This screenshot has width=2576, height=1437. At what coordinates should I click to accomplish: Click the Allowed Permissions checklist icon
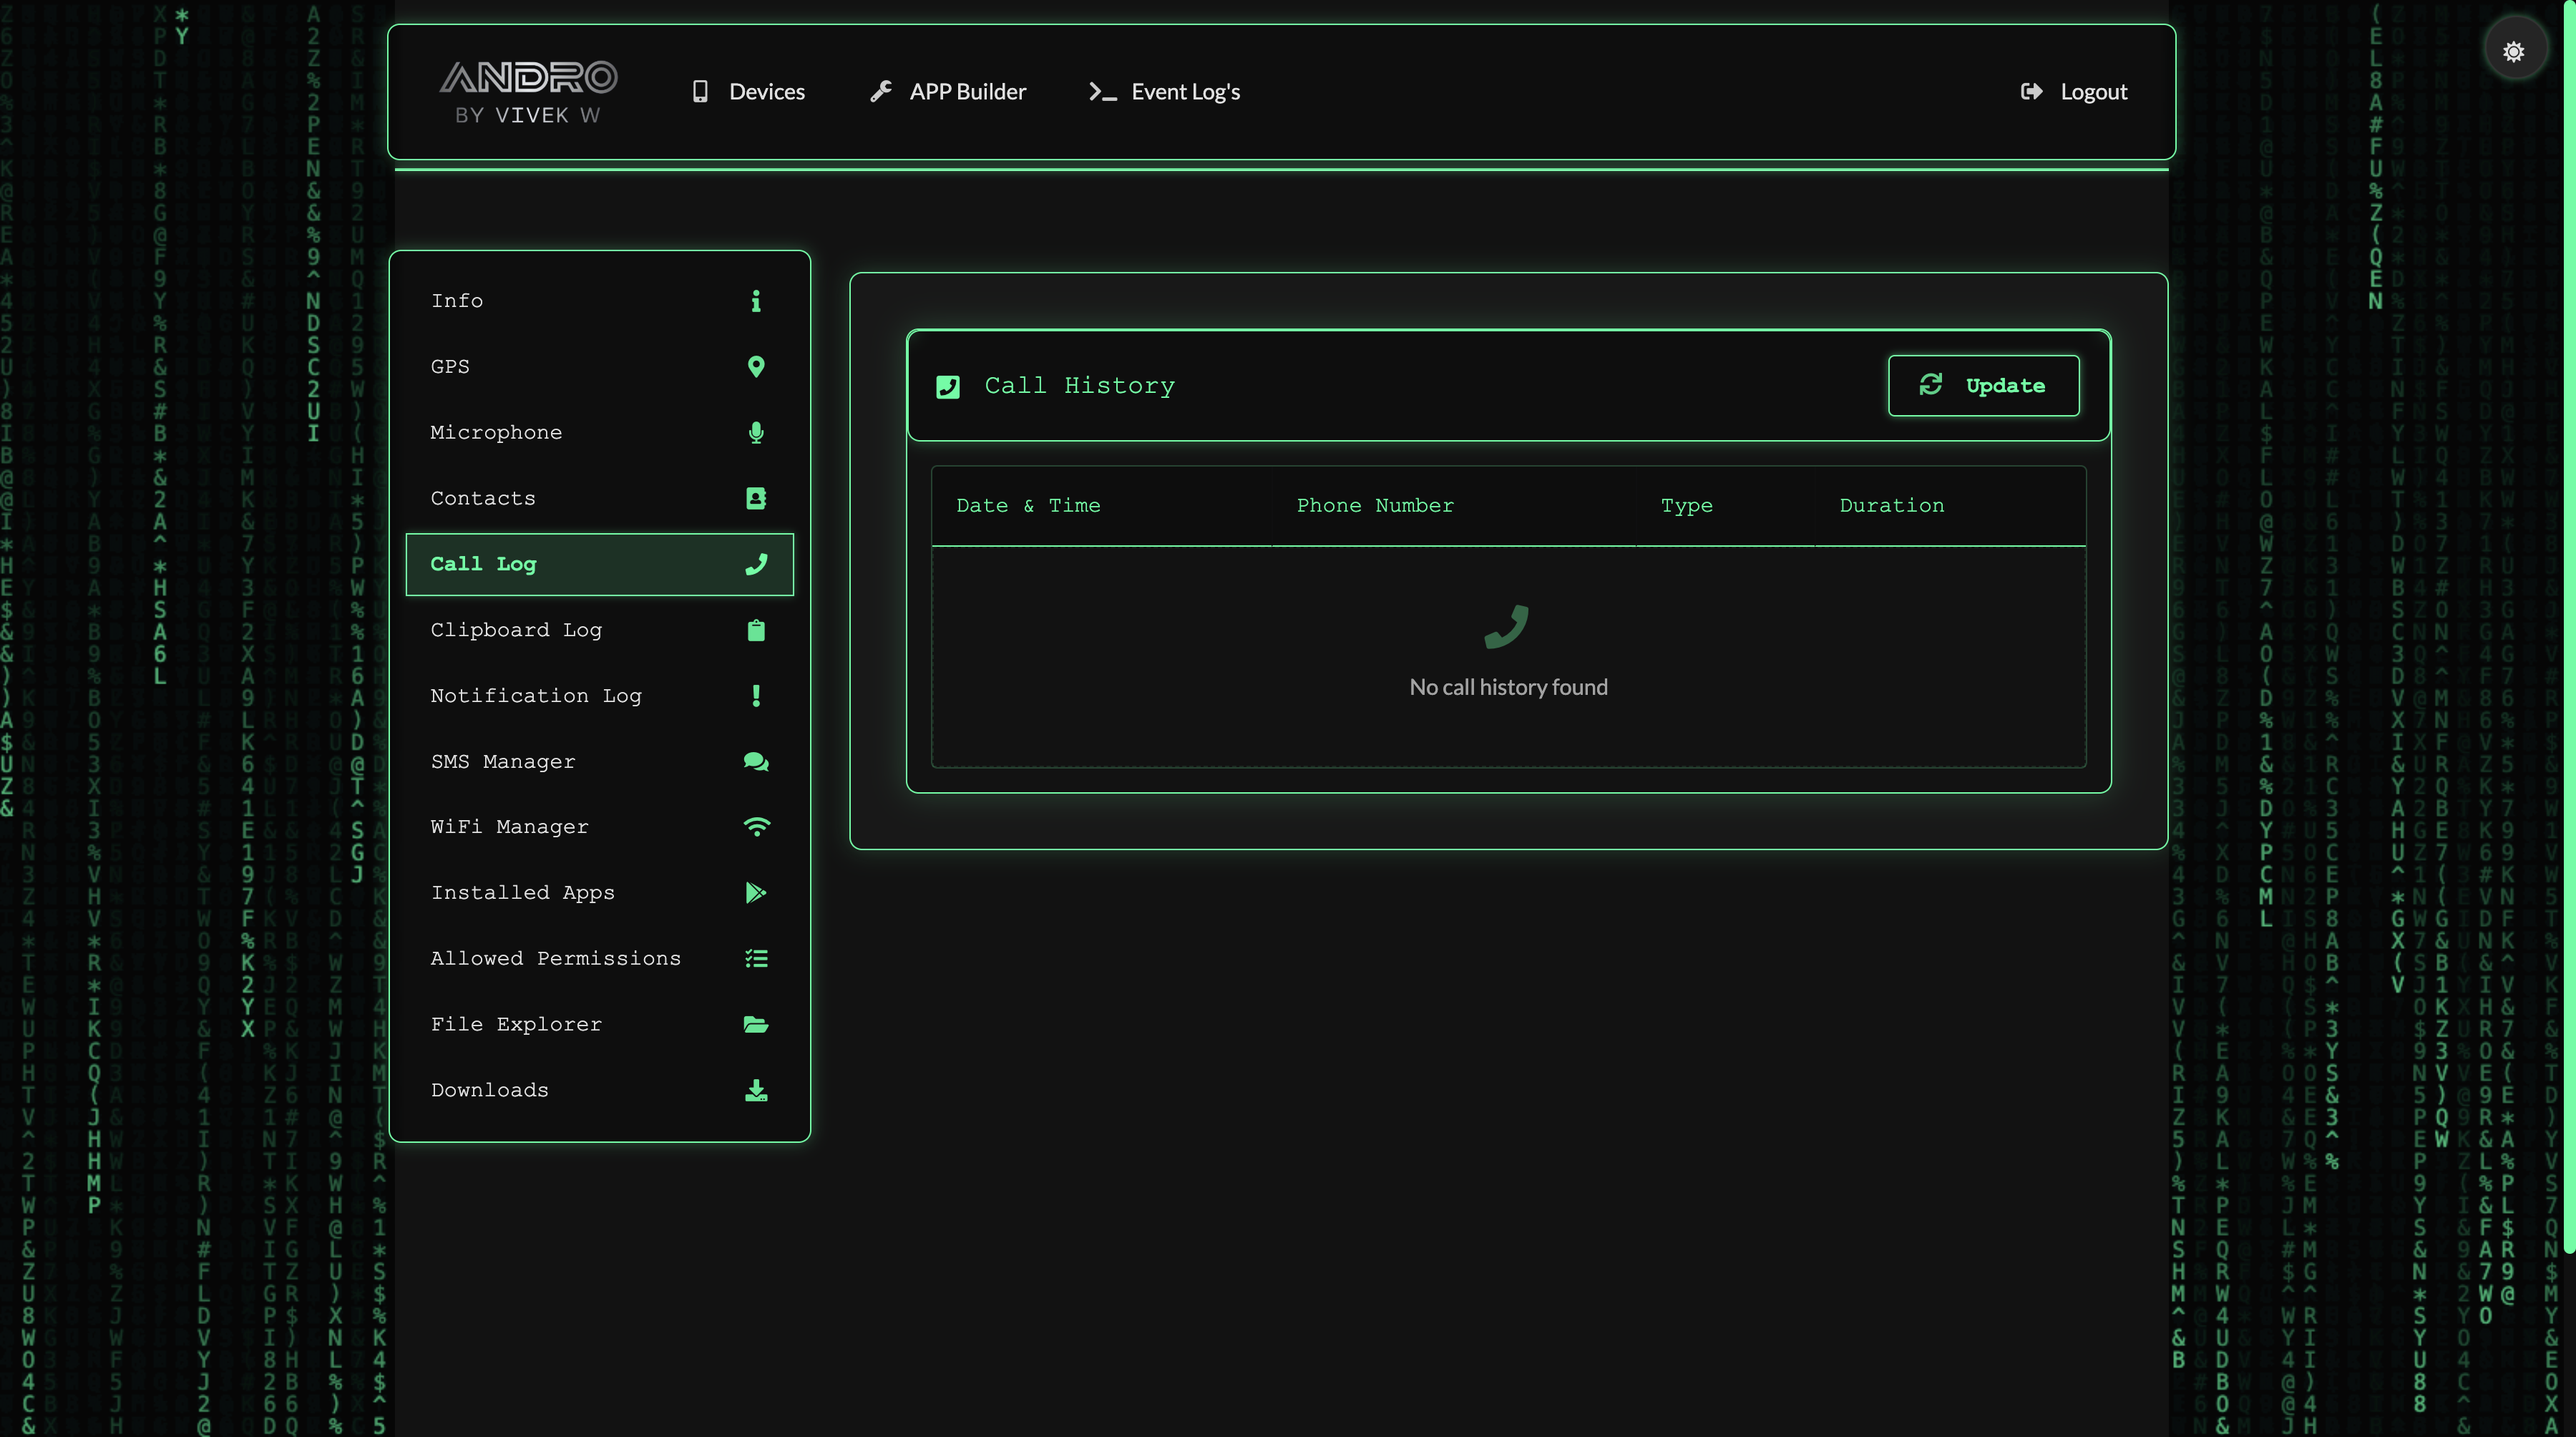[x=756, y=959]
